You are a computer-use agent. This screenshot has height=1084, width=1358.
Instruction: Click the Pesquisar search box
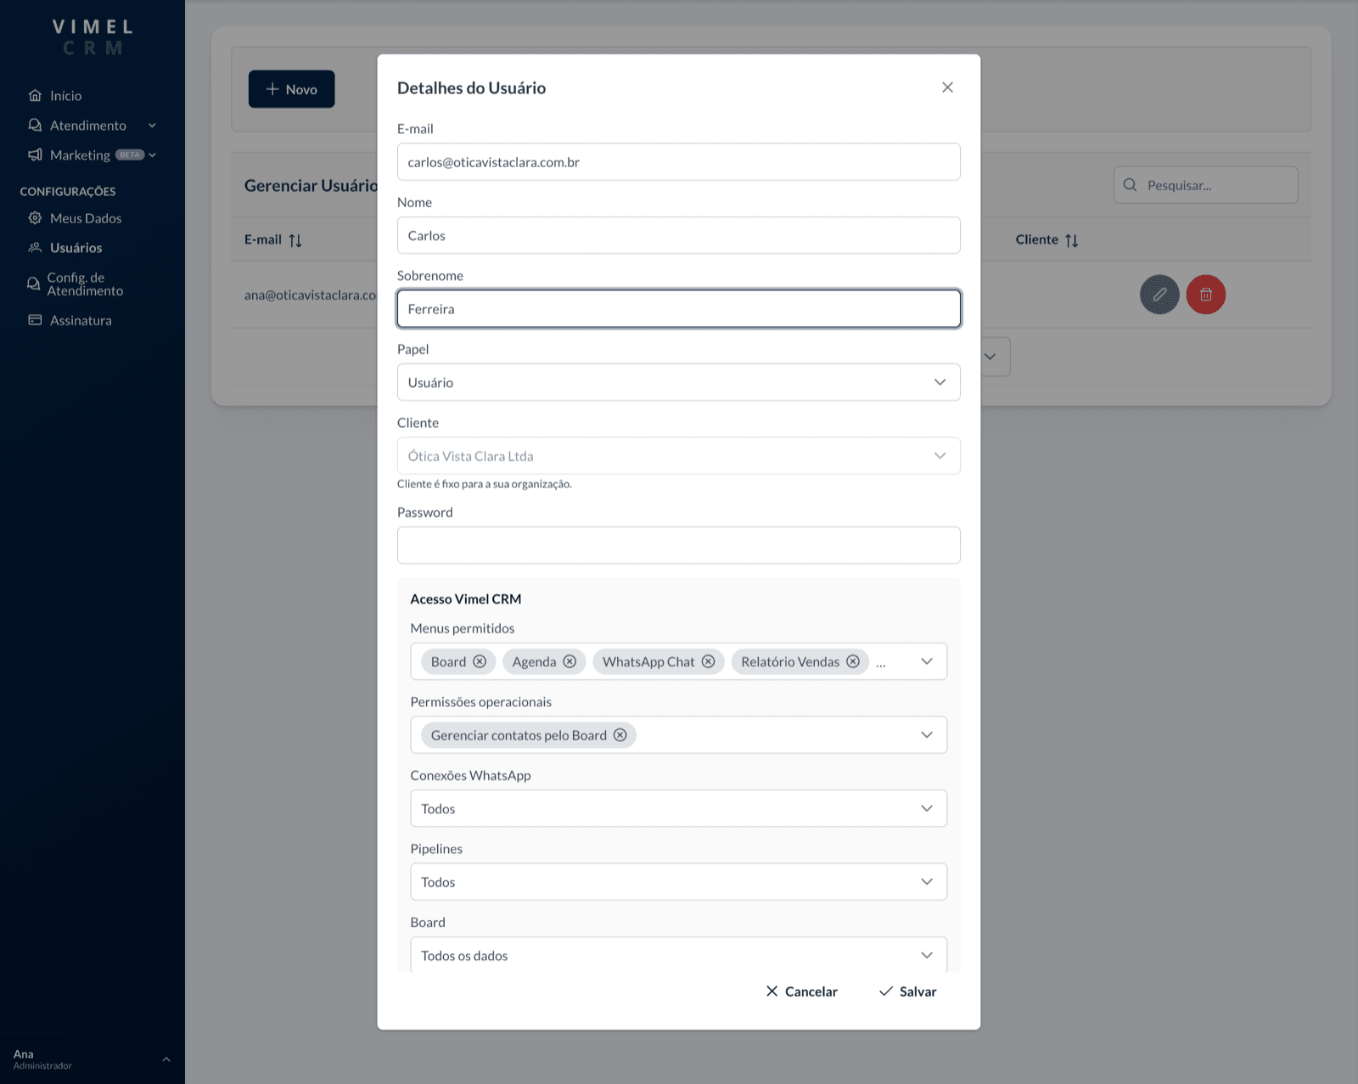point(1206,185)
